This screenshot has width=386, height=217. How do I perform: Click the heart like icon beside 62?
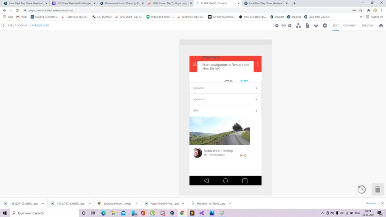(x=241, y=155)
